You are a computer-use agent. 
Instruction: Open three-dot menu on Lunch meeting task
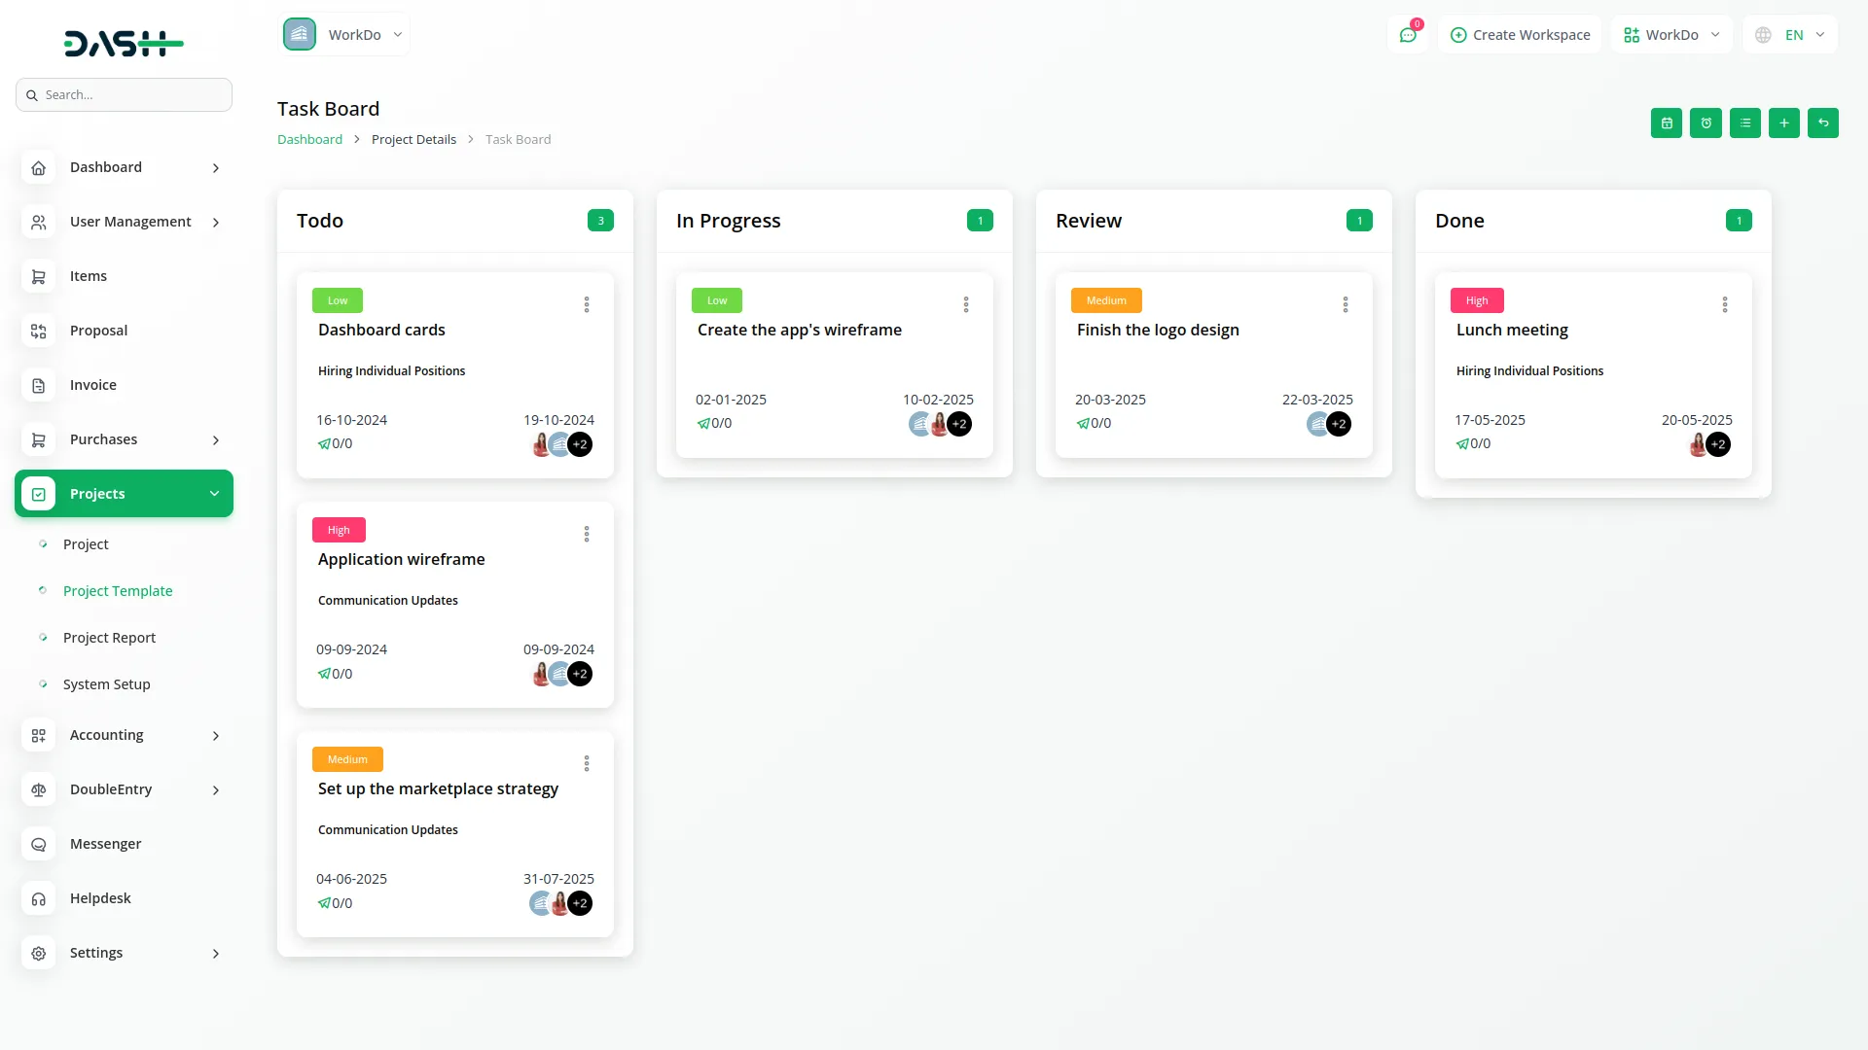1724,305
